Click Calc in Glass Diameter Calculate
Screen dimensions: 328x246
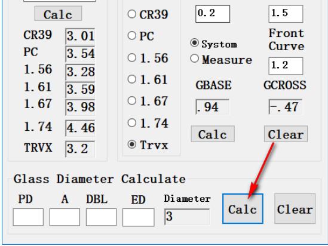click(243, 208)
